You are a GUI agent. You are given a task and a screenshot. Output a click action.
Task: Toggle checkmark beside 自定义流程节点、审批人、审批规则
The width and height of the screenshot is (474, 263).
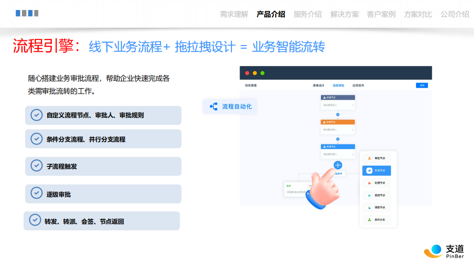coord(36,115)
